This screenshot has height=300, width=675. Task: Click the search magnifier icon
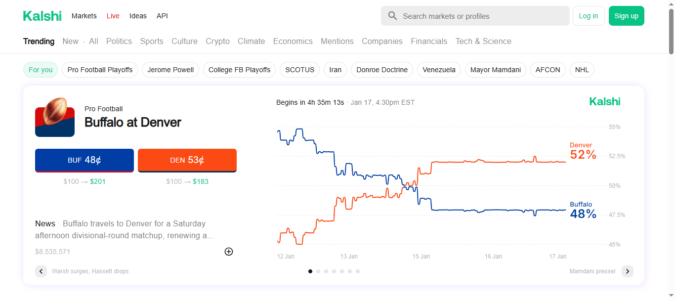click(393, 16)
